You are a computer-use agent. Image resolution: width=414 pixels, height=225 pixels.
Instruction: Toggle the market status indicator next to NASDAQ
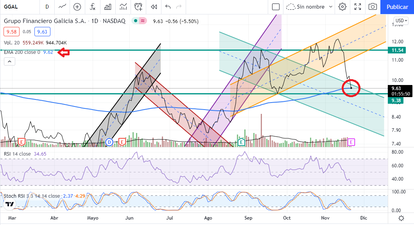coord(135,21)
